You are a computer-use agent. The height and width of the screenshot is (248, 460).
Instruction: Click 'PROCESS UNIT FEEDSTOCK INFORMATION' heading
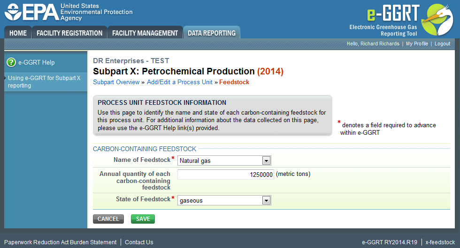[x=162, y=102]
